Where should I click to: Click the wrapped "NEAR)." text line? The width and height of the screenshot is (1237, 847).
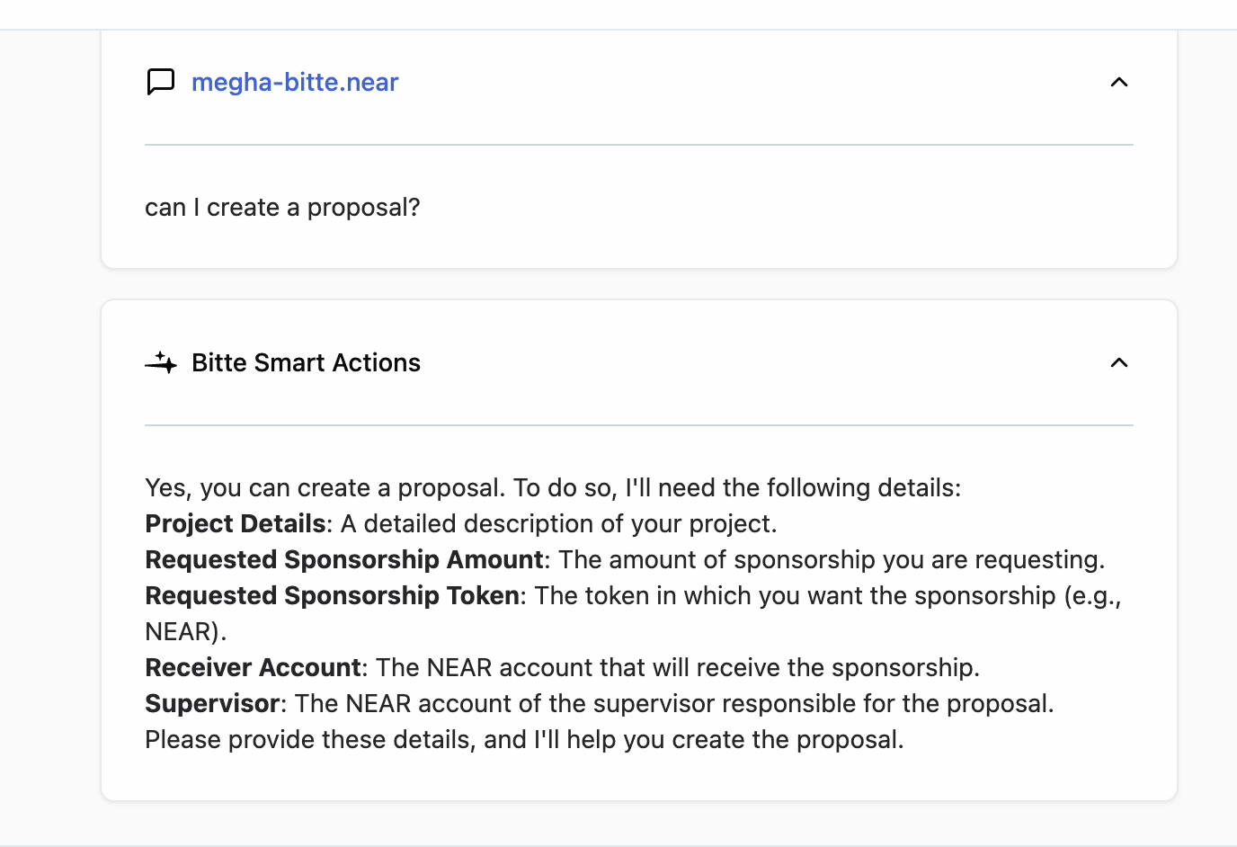pos(185,631)
